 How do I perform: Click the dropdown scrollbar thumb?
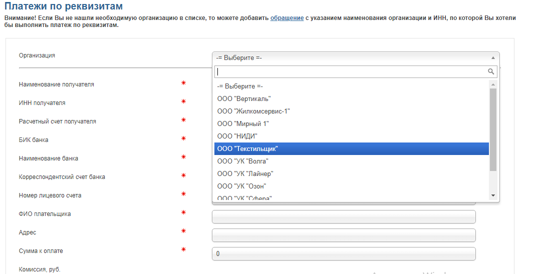[493, 129]
